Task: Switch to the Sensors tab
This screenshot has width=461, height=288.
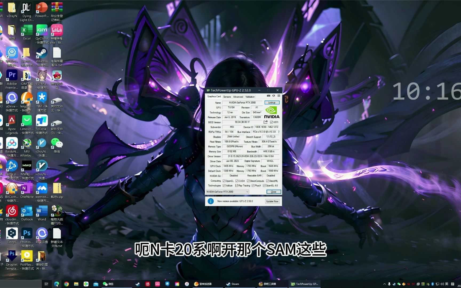Action: point(227,97)
